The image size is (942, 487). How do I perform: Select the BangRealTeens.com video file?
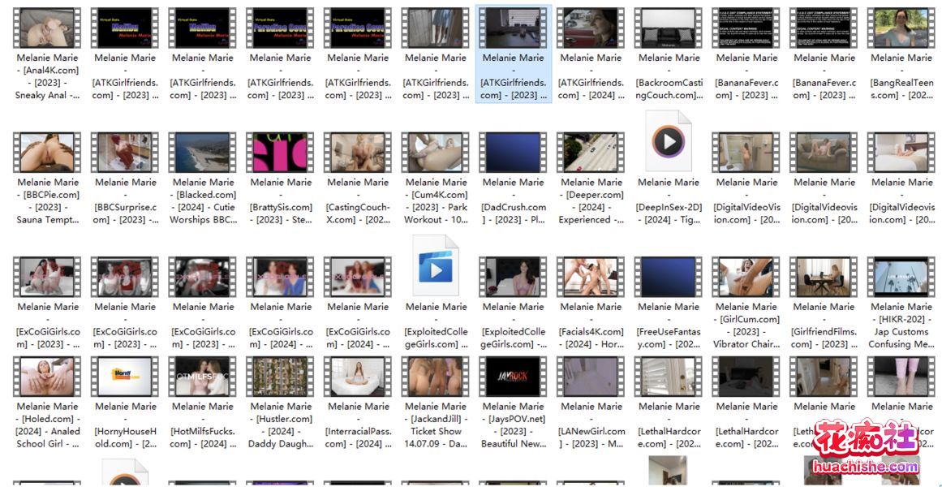pos(901,28)
